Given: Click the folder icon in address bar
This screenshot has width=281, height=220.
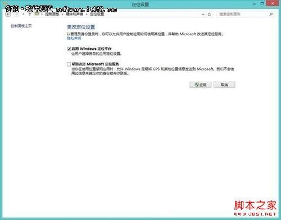Looking at the screenshot, I should tap(37, 14).
